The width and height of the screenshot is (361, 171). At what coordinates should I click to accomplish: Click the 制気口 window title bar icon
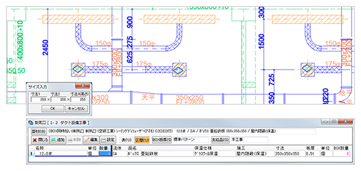[x=29, y=122]
